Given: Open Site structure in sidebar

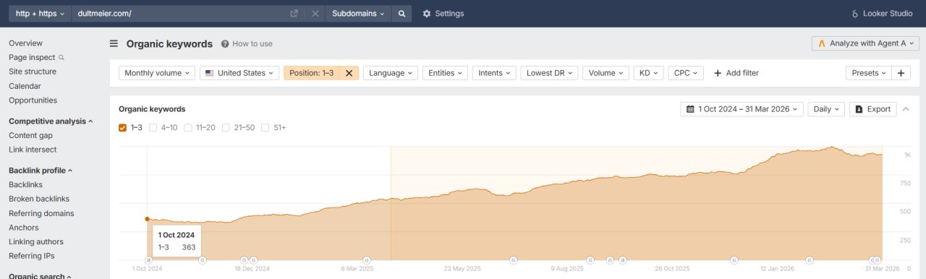Looking at the screenshot, I should click(33, 72).
